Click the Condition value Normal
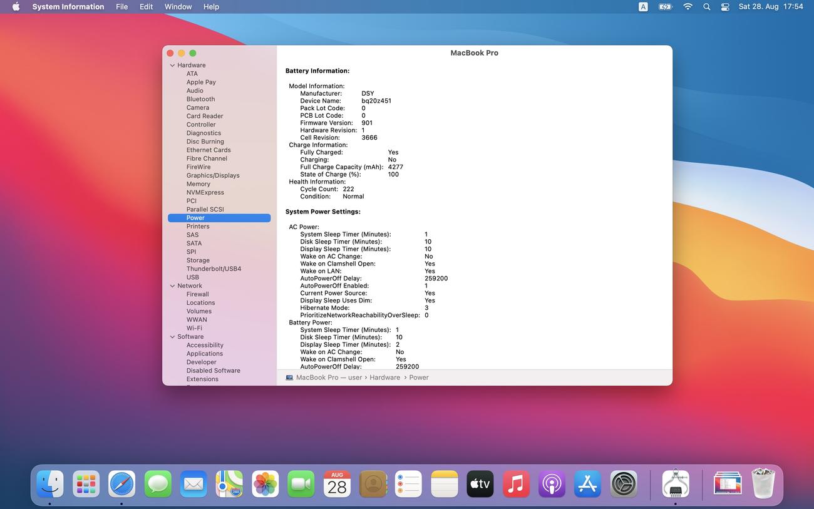814x509 pixels. [353, 197]
